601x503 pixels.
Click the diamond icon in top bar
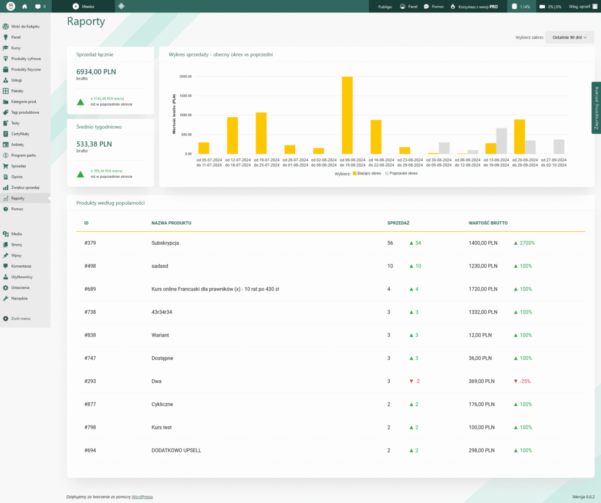(x=121, y=6)
